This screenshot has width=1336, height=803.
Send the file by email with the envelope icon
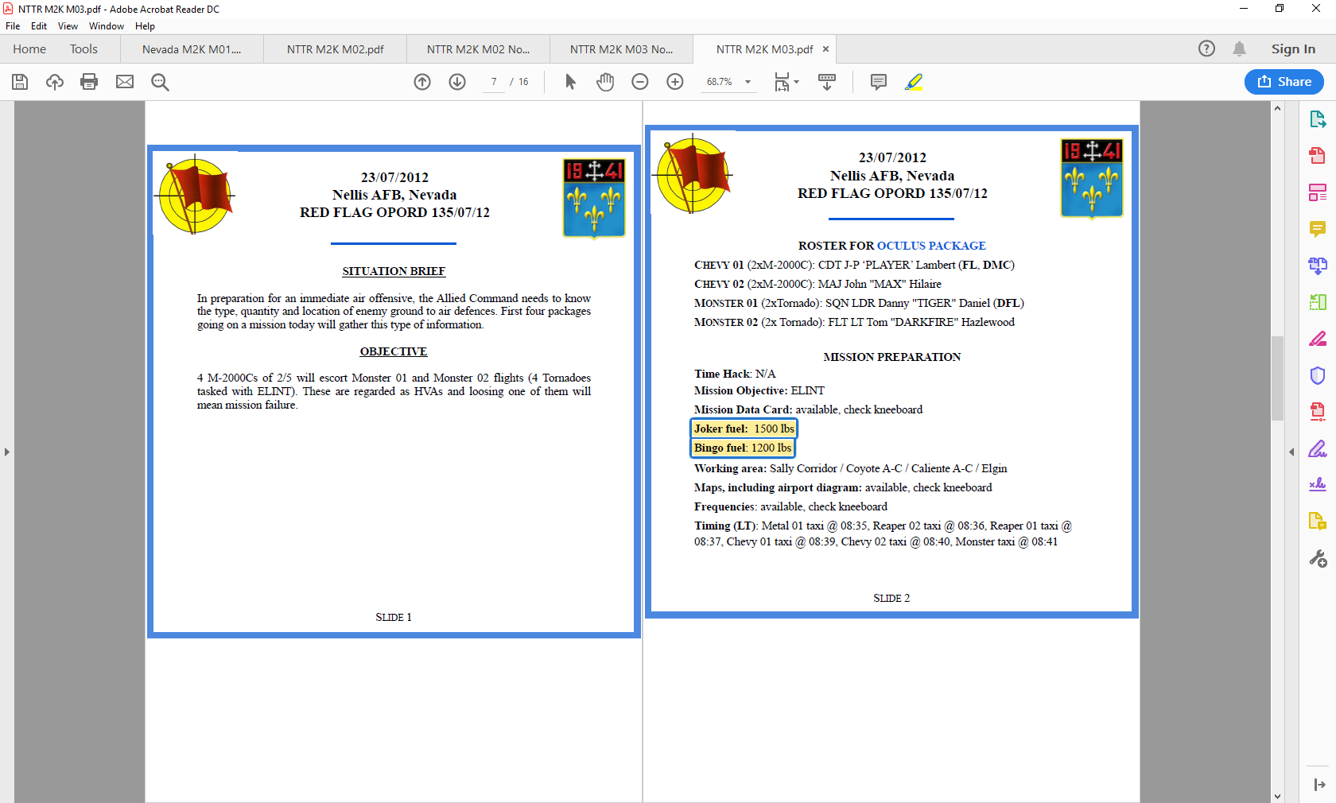[125, 82]
